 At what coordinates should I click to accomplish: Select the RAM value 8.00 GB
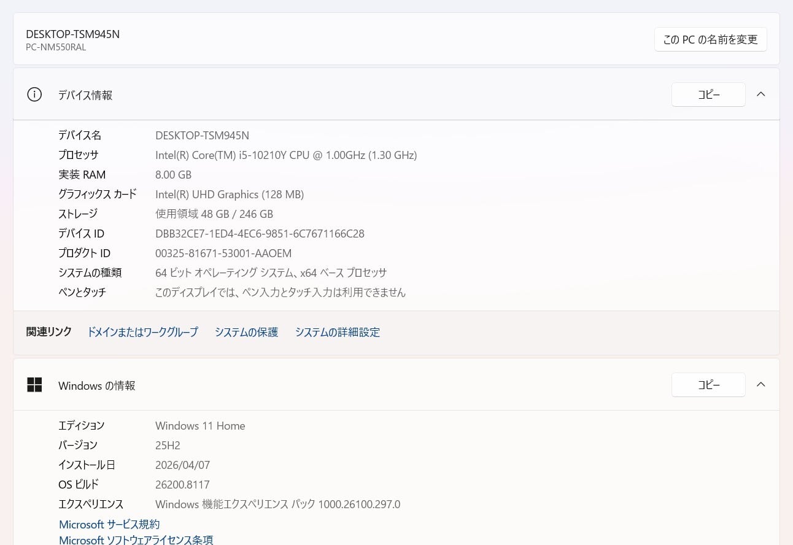point(174,175)
